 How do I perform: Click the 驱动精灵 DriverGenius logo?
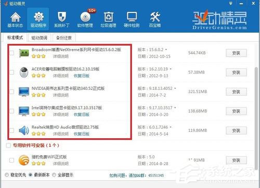tap(219, 20)
